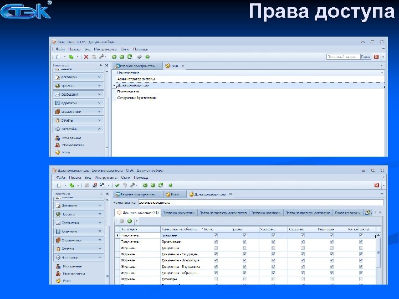Click the gray save diskette icon in lower window
The image size is (399, 299).
[x=87, y=185]
